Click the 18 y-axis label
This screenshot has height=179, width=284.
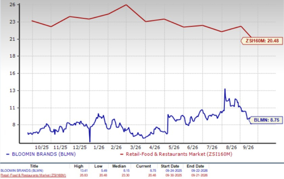(12, 56)
